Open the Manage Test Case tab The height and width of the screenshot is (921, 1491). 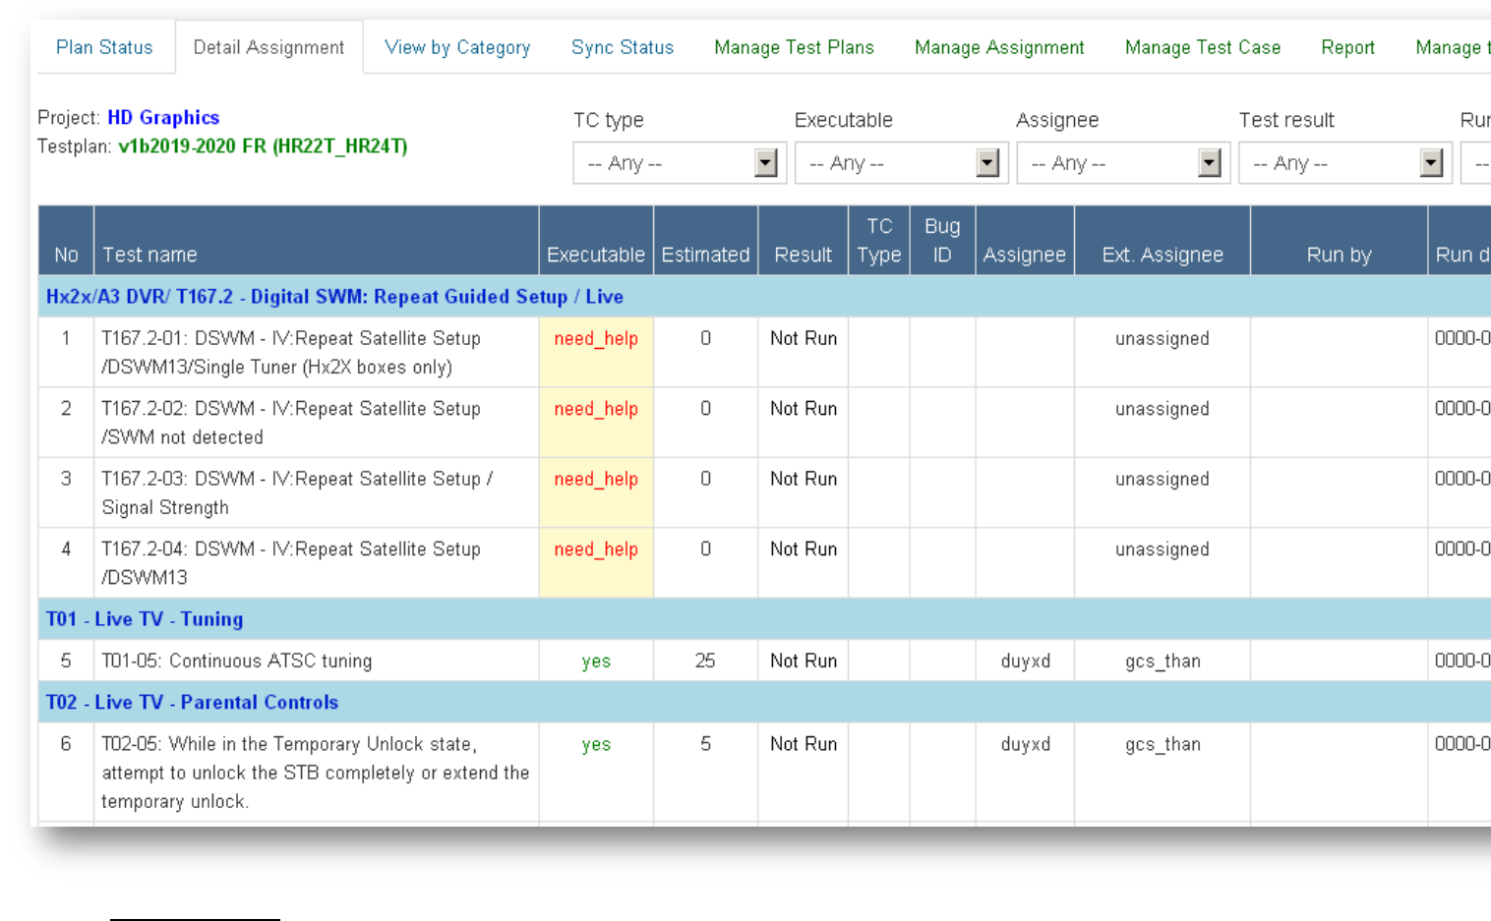[1203, 47]
